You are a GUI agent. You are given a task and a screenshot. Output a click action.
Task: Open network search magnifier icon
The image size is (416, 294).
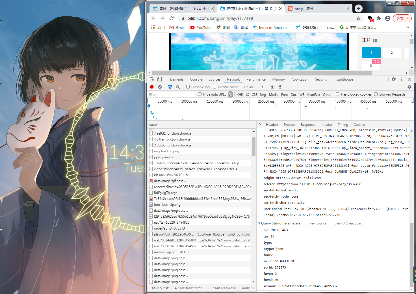pos(178,87)
